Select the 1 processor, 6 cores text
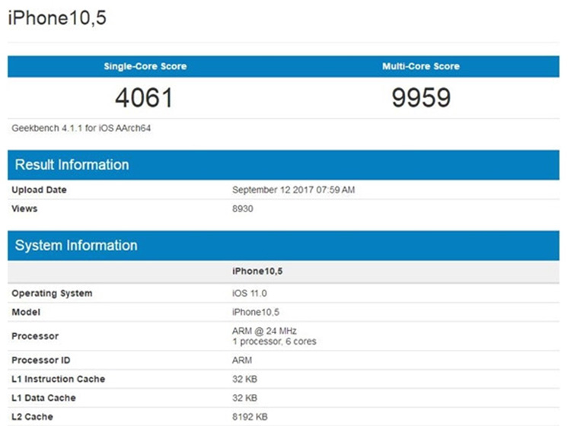 coord(274,342)
